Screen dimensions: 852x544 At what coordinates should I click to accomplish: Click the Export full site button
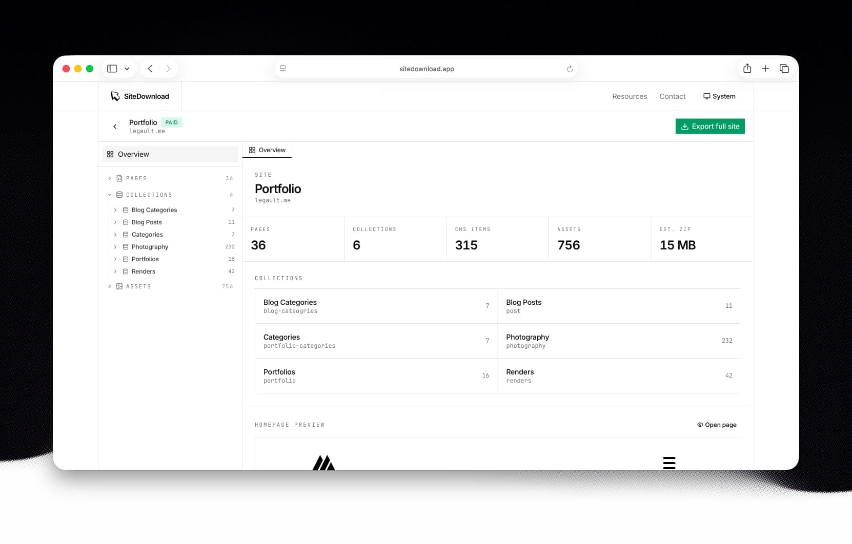coord(710,127)
